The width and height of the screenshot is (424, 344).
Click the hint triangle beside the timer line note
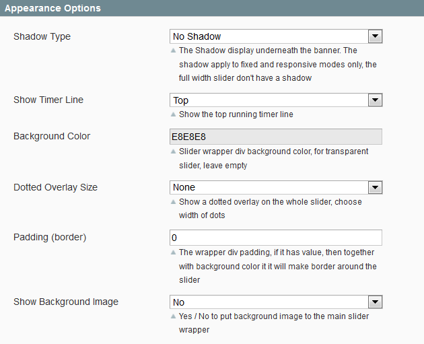pyautogui.click(x=174, y=114)
